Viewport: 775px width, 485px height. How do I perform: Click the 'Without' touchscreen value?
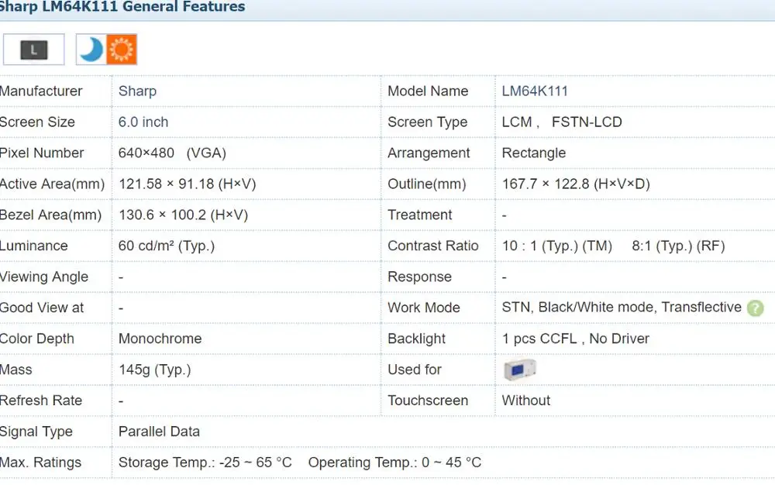pos(526,400)
